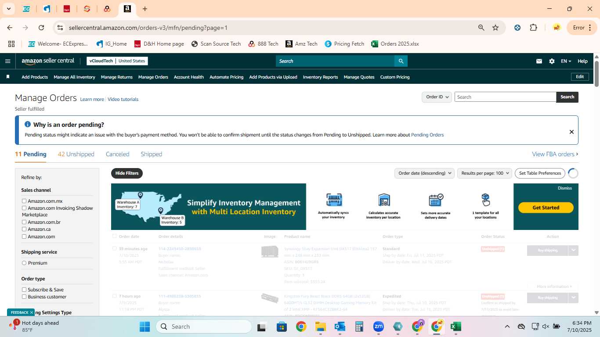This screenshot has height=337, width=600.
Task: Open the Order date sort dropdown
Action: click(424, 173)
